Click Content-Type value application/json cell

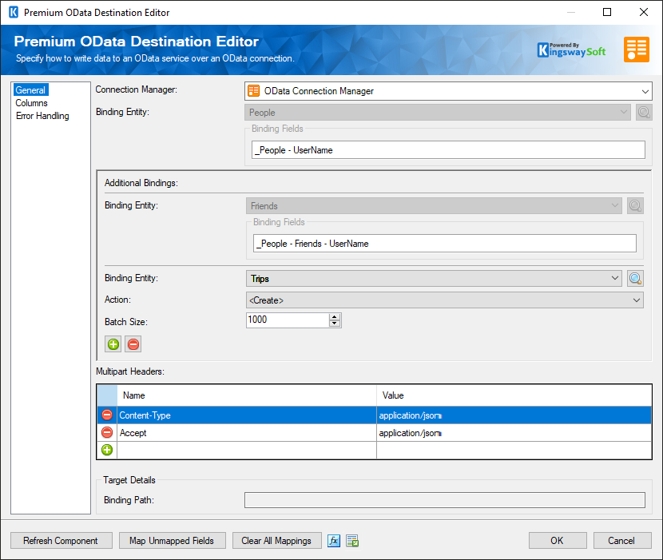point(514,415)
